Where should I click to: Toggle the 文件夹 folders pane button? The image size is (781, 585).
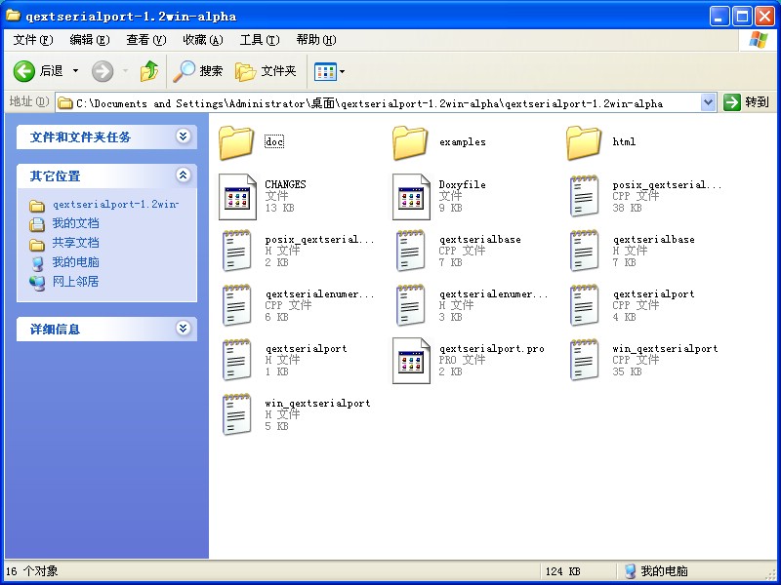tap(266, 71)
